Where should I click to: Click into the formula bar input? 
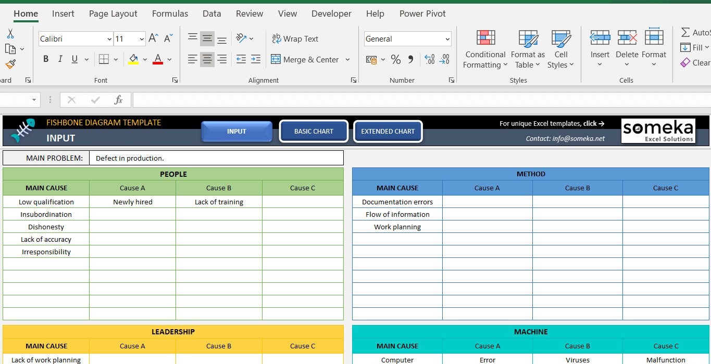[421, 100]
